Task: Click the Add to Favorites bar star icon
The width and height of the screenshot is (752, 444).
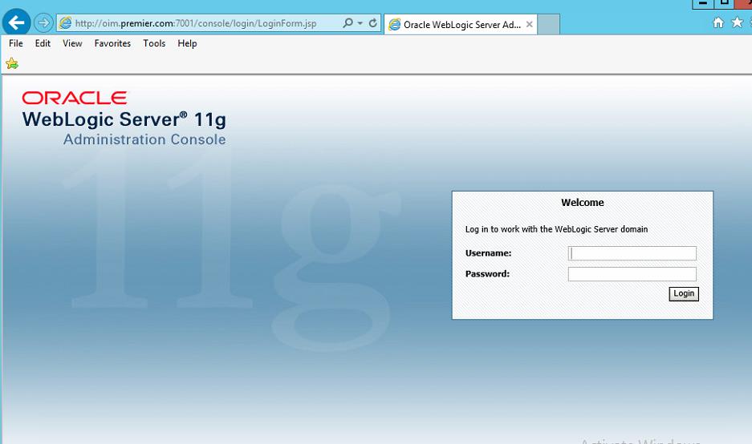Action: [x=12, y=63]
